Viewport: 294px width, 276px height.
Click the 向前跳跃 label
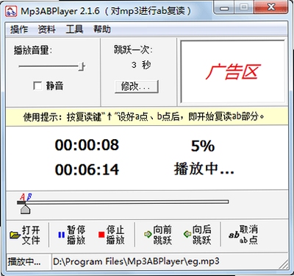[162, 235]
